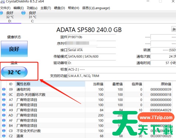Click the 当前值 column header

coord(95,84)
